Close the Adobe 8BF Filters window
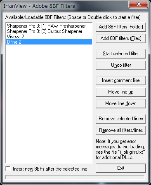 click(138, 4)
